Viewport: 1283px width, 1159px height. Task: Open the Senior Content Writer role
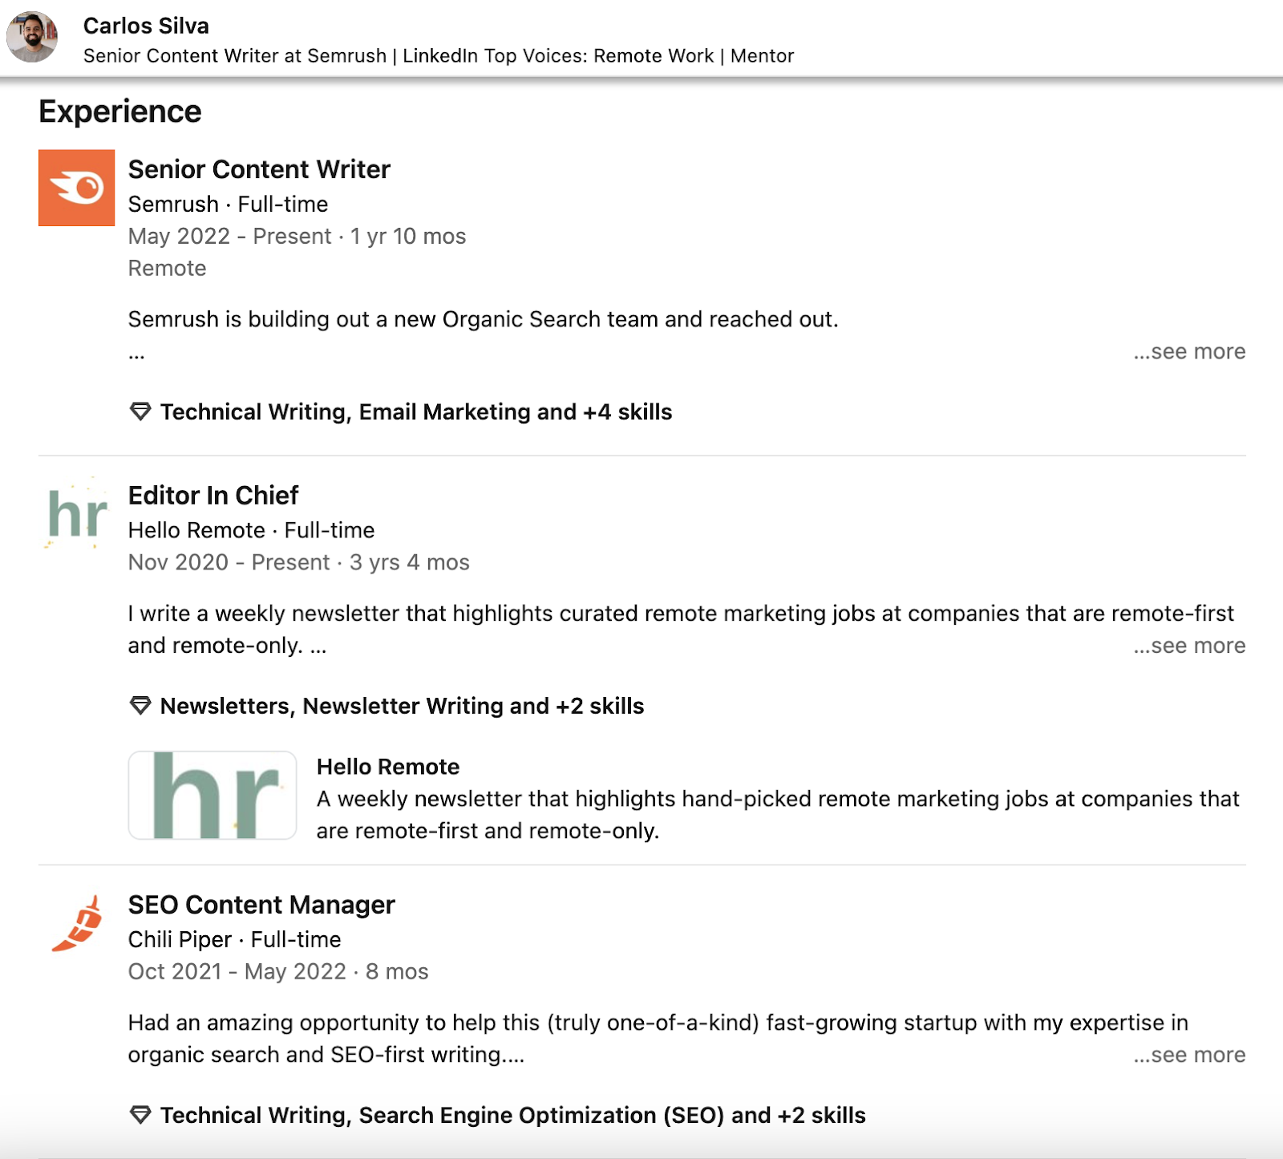[258, 169]
